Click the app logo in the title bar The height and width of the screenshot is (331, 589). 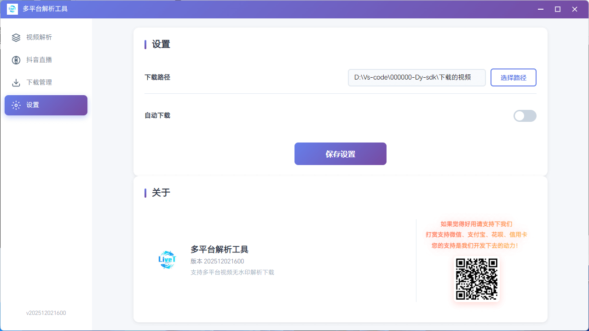click(x=12, y=9)
